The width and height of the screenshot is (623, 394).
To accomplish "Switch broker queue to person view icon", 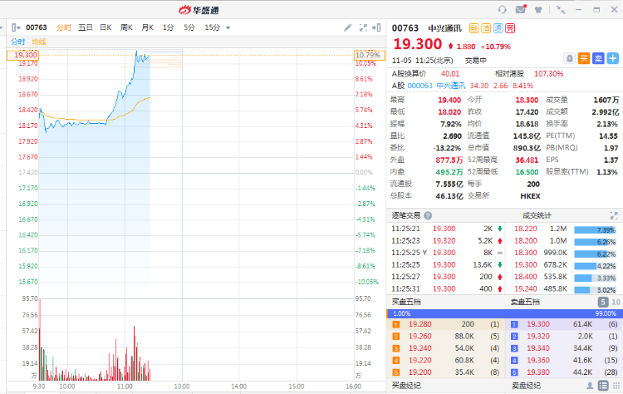I will tap(590, 385).
